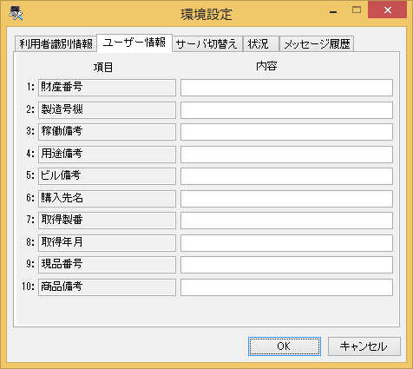Focus the content field for 商品備考

286,287
